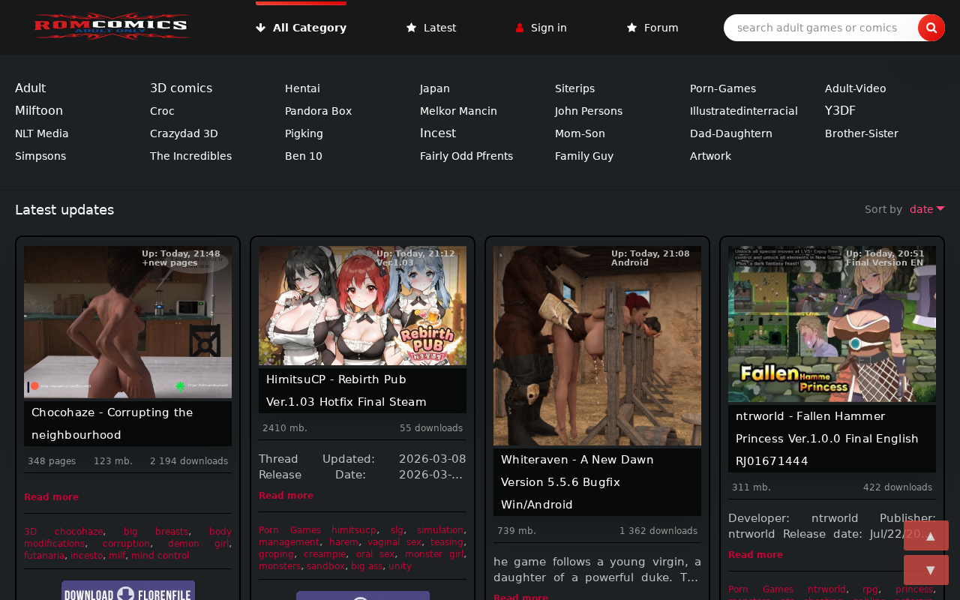
Task: Open the NLT Media category
Action: (42, 133)
